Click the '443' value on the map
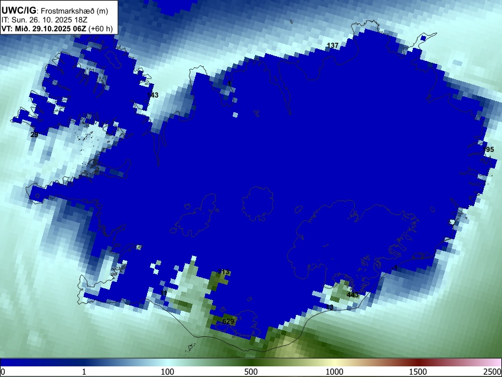 (353, 295)
